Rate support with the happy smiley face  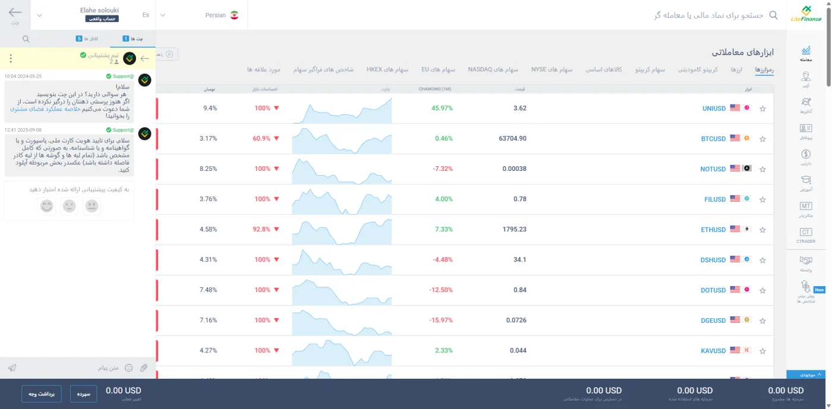click(x=46, y=206)
